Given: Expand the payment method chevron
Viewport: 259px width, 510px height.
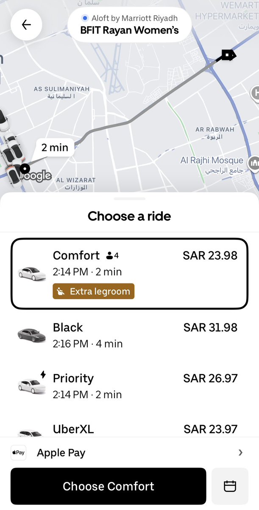Looking at the screenshot, I should point(240,453).
